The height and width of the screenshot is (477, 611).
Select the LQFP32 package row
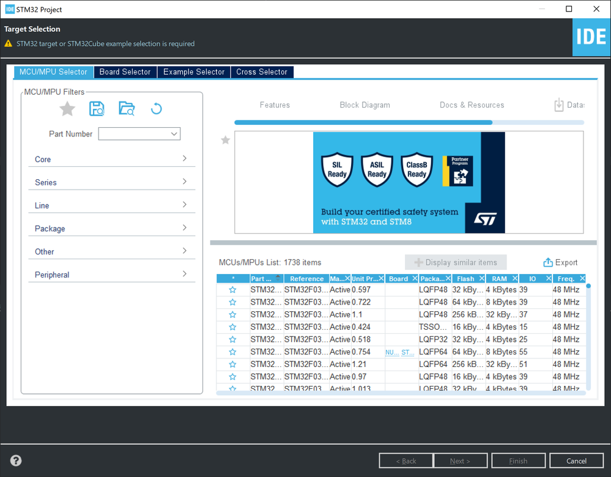401,339
